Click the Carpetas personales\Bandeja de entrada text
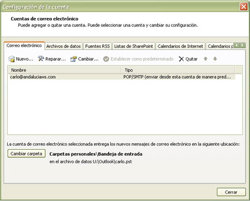250x201 pixels. coord(96,154)
